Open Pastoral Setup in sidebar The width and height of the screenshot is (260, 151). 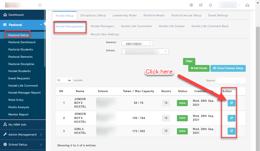(18, 35)
